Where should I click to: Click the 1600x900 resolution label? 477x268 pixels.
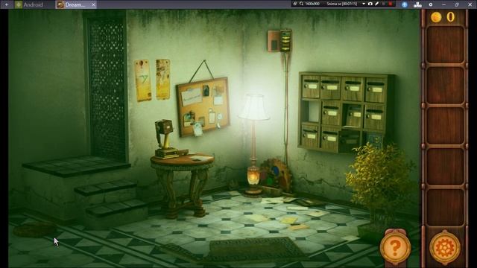coord(312,4)
